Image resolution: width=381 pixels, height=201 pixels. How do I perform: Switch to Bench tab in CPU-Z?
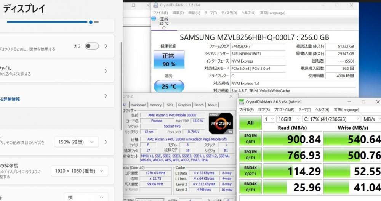click(199, 105)
